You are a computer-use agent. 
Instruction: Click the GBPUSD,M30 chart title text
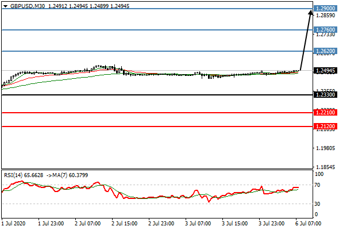pos(28,6)
